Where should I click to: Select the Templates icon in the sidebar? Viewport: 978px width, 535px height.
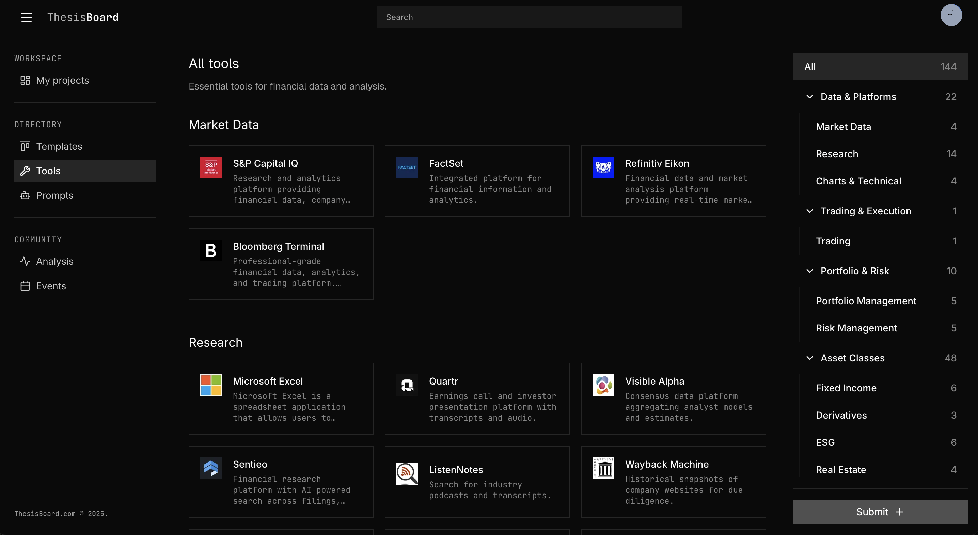(x=25, y=146)
